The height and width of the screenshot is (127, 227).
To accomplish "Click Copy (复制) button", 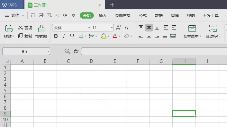I will click(x=25, y=36).
